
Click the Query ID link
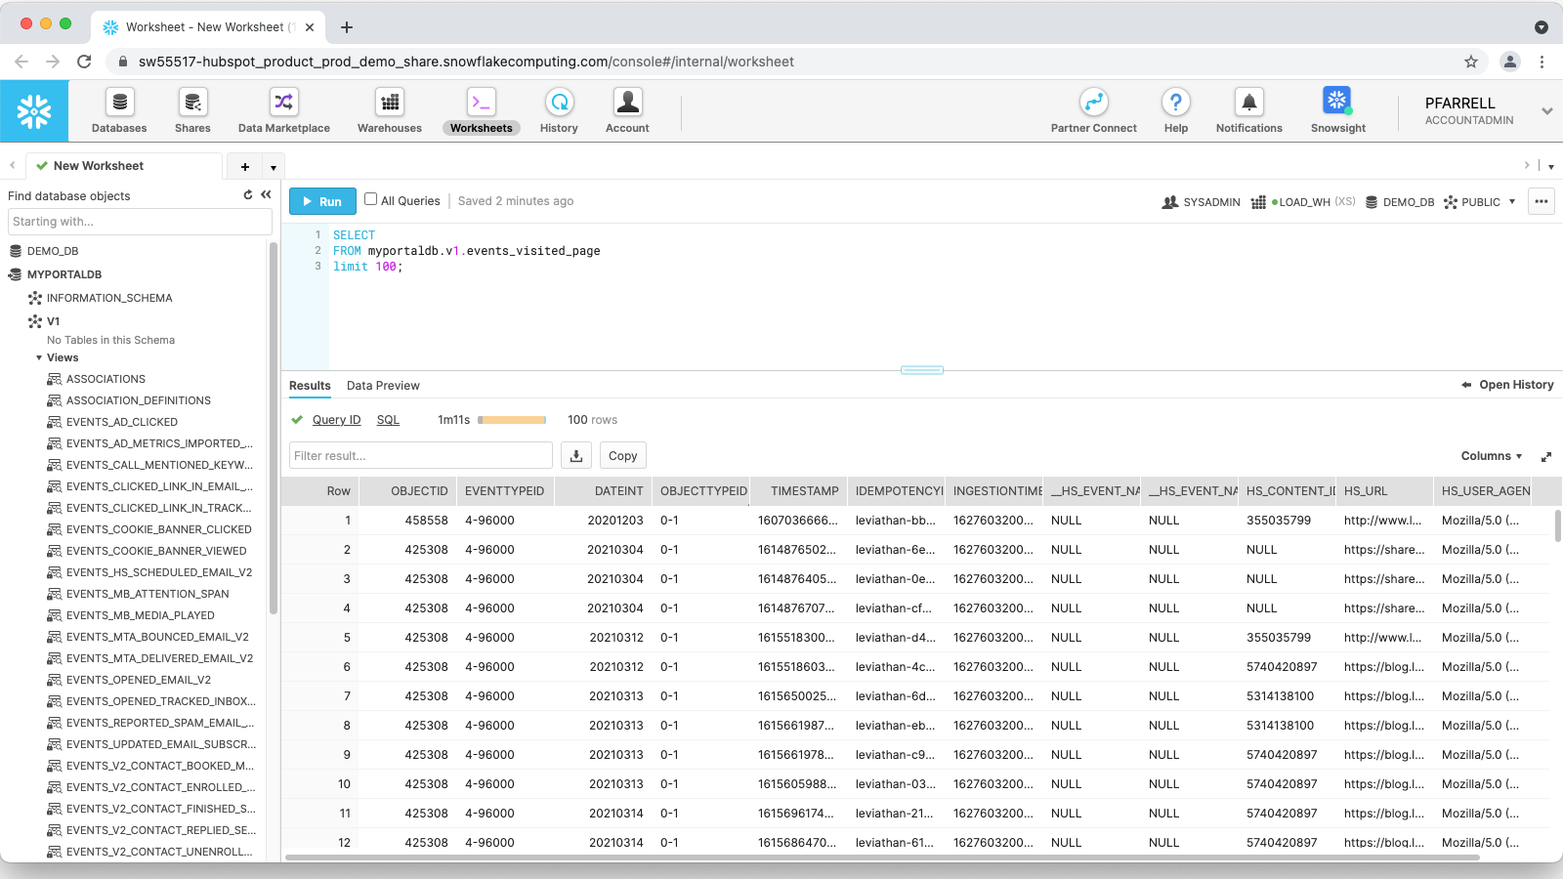tap(336, 420)
